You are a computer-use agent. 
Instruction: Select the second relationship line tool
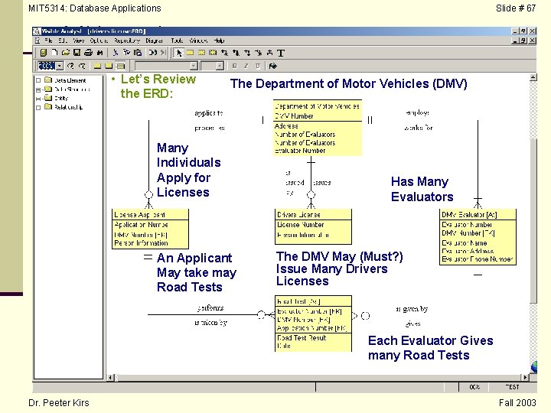pos(236,53)
